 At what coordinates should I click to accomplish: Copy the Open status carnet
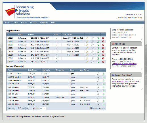103,74
